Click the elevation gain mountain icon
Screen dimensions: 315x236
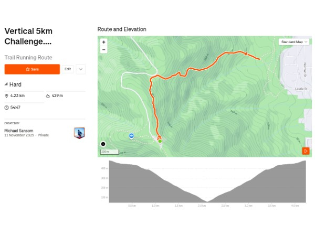[x=48, y=96]
